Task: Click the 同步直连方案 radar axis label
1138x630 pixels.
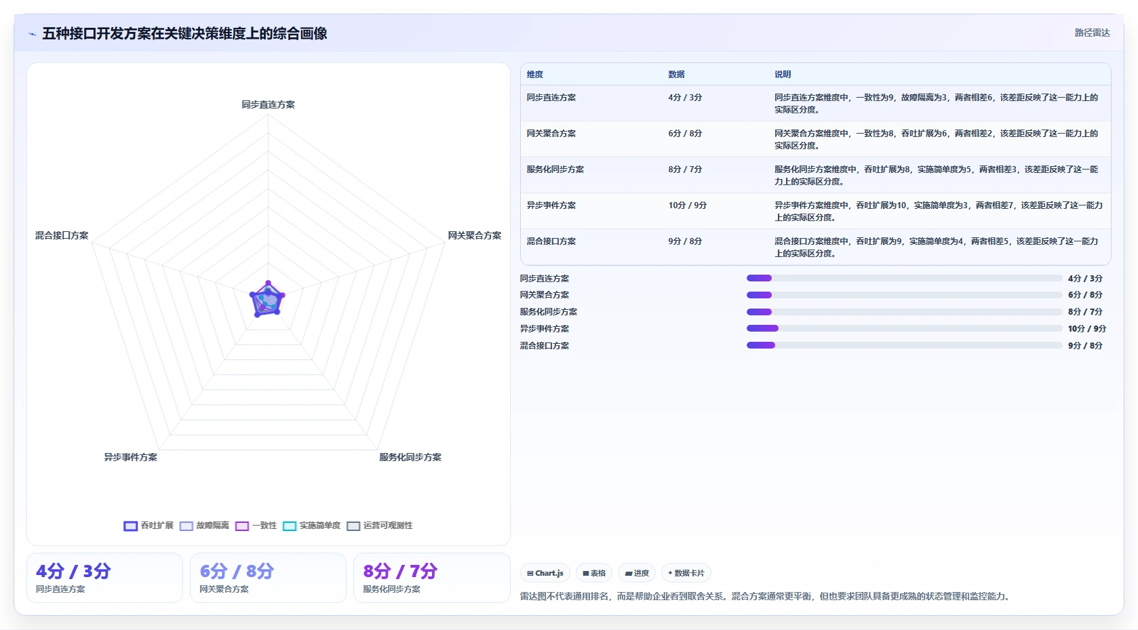Action: (x=268, y=104)
